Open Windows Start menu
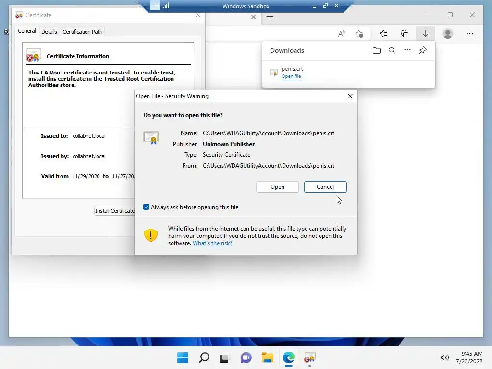This screenshot has width=492, height=369. click(183, 357)
